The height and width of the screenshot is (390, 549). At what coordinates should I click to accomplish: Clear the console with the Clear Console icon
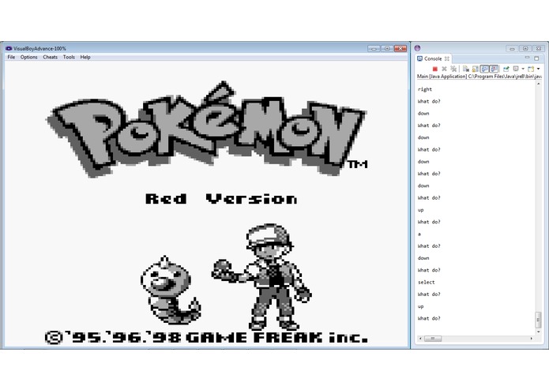466,69
